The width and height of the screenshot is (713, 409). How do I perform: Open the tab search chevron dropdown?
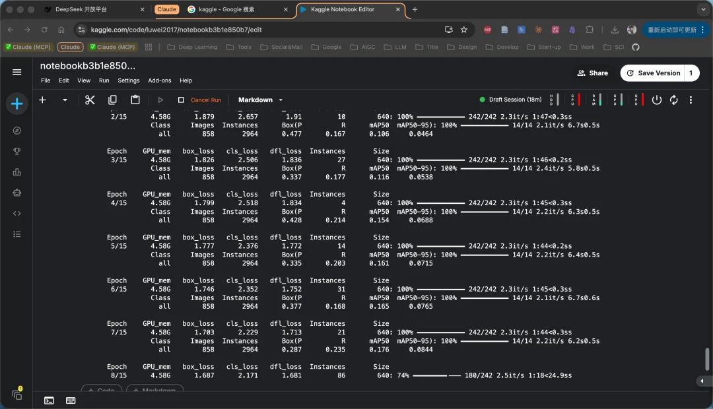(x=704, y=9)
